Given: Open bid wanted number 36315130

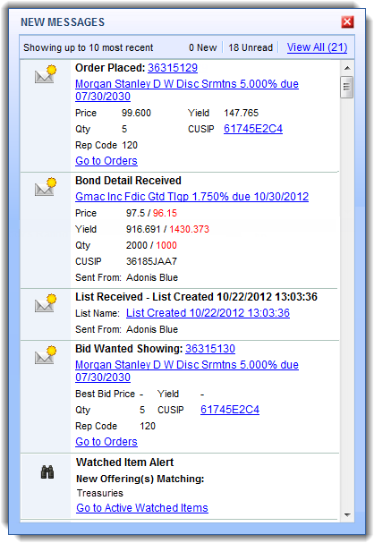Looking at the screenshot, I should [210, 349].
